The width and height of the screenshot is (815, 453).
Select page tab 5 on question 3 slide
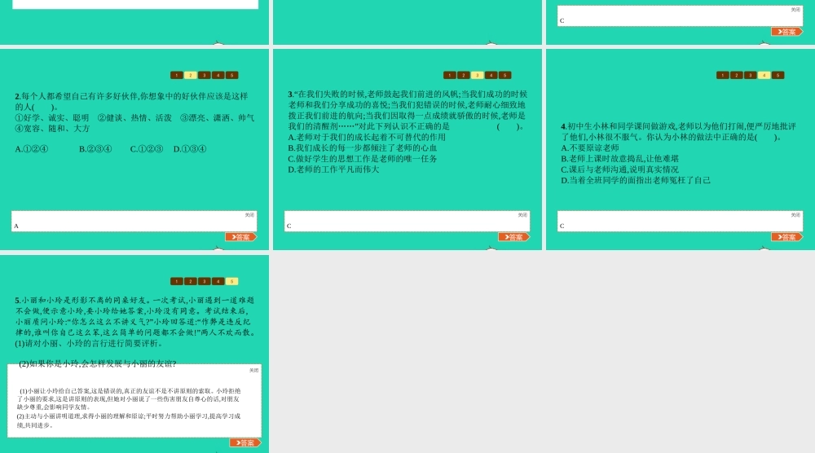pos(504,75)
